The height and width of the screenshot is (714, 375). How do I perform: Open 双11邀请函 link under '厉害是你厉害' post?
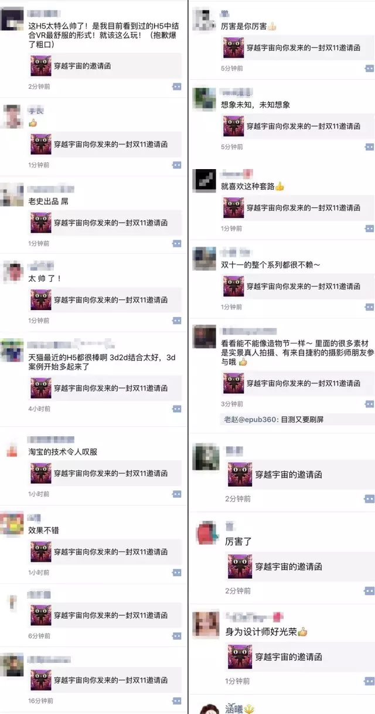tap(298, 48)
